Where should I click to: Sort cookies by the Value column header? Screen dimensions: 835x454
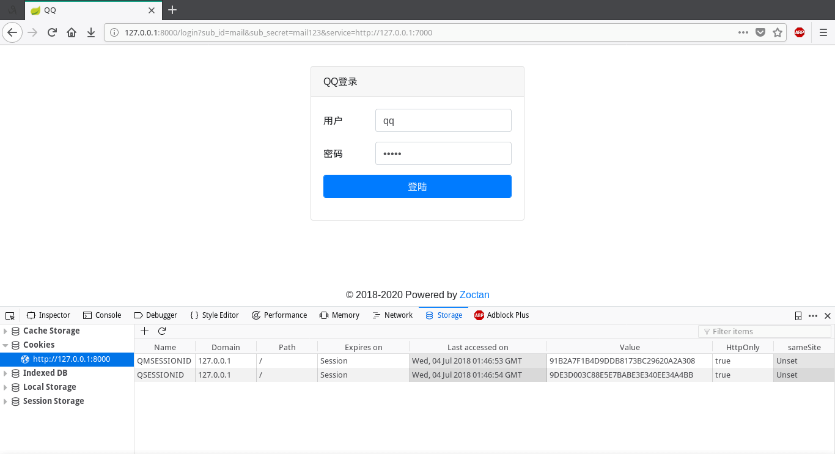[629, 347]
